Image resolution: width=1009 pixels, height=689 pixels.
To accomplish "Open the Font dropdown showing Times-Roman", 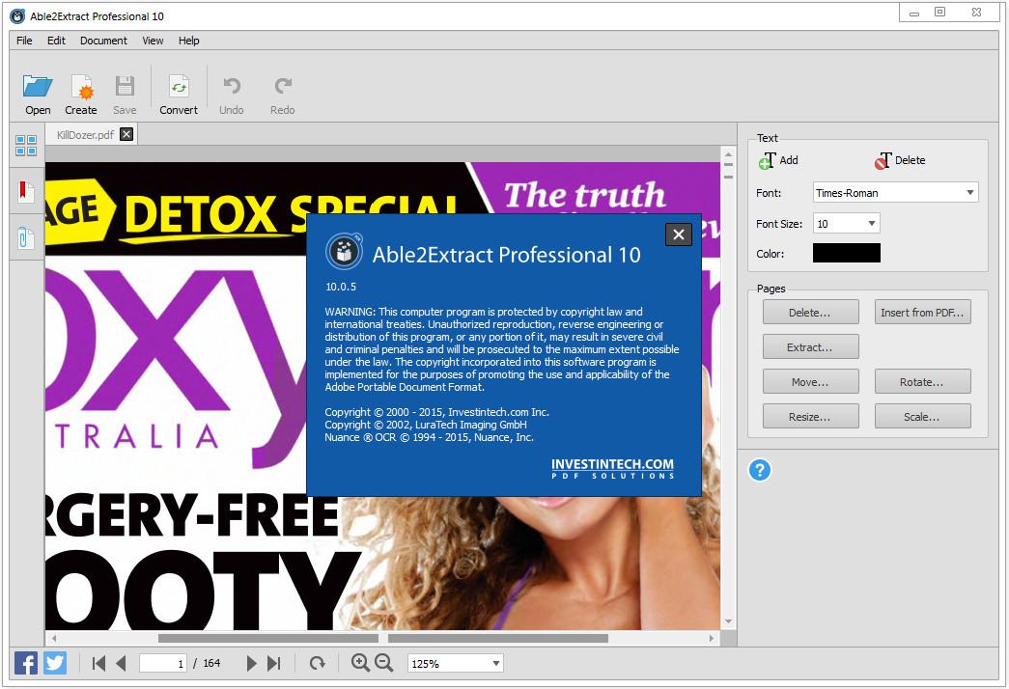I will 896,192.
